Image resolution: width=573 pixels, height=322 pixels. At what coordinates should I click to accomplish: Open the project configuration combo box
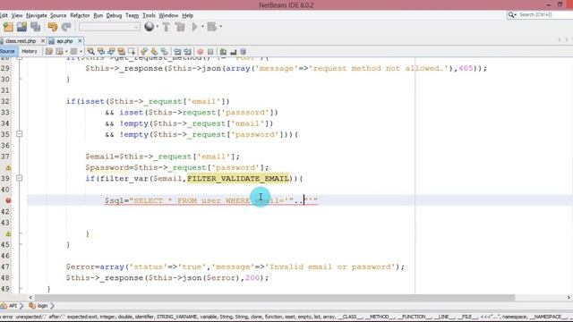coord(109,27)
